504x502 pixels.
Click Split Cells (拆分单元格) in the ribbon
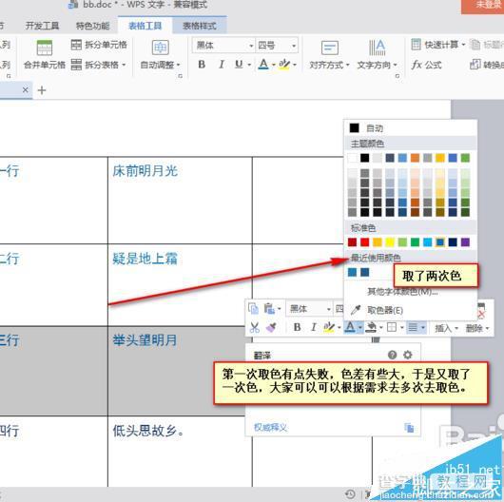(99, 45)
